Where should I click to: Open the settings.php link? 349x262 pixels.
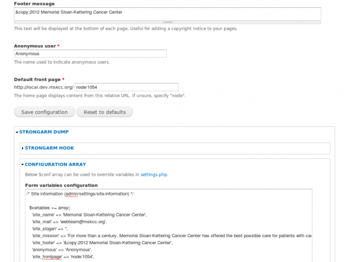coord(154,175)
